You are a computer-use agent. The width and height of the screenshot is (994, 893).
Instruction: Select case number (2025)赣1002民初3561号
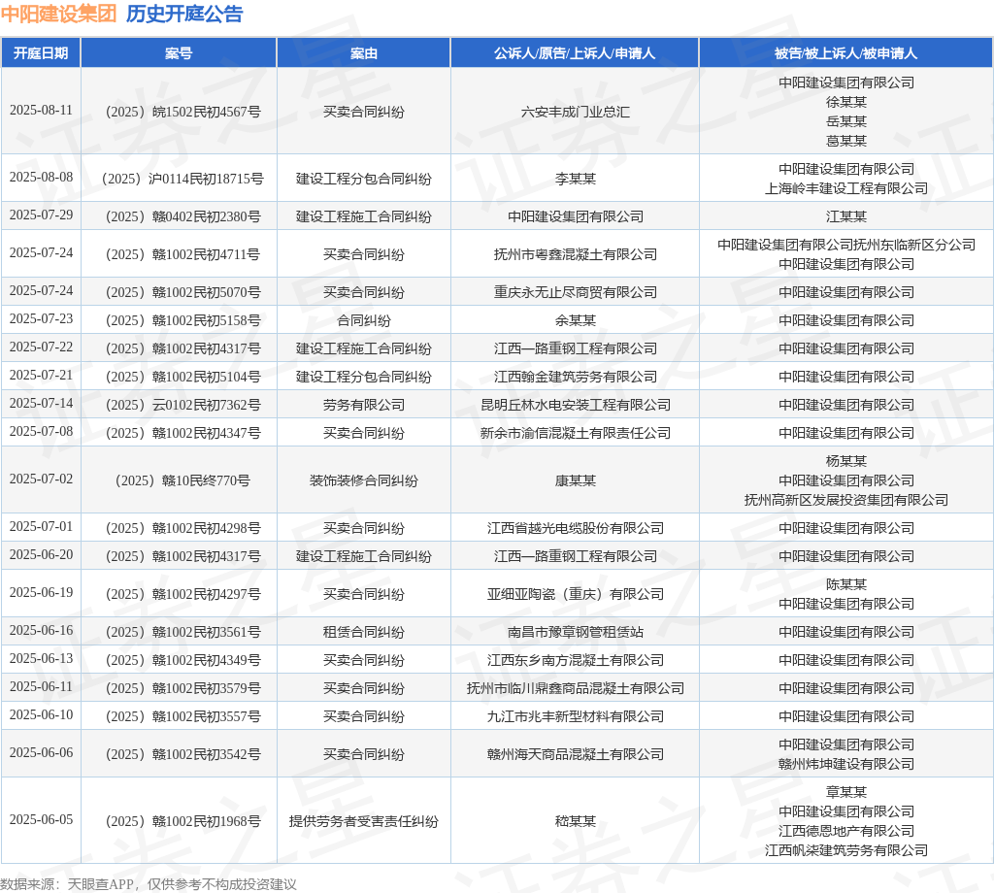click(x=182, y=633)
